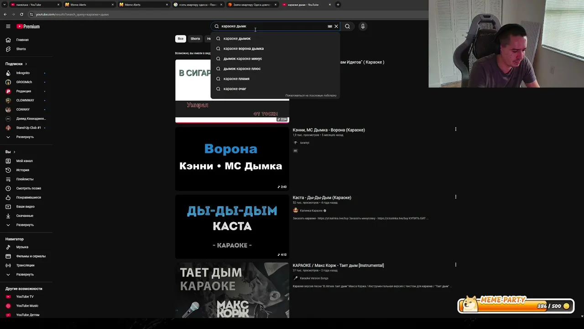Open the three-dot menu for Ды-Ды-Дым video
Screen dimensions: 584x329
tap(455, 197)
